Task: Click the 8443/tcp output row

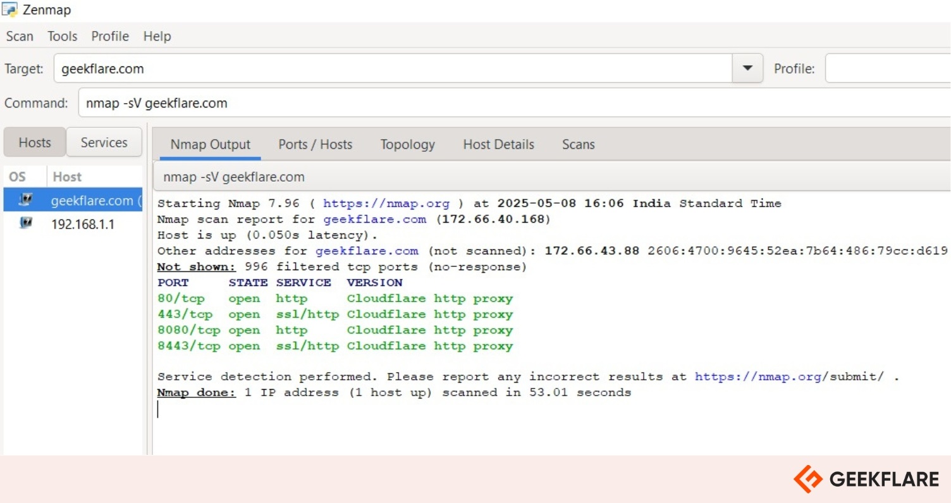Action: 335,345
